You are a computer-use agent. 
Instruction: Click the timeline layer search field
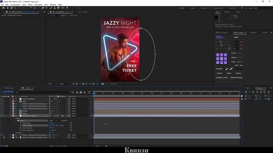43,93
